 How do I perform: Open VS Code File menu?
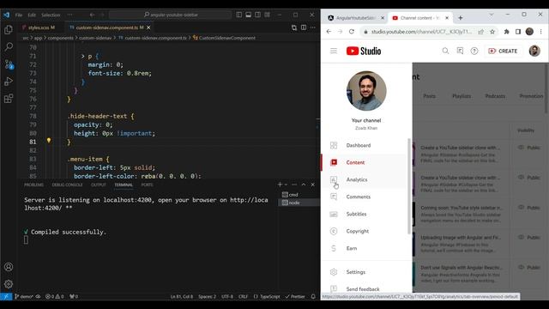tap(19, 15)
